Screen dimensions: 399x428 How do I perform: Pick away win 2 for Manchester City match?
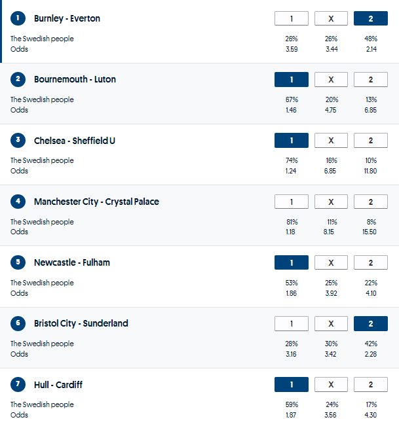coord(370,202)
